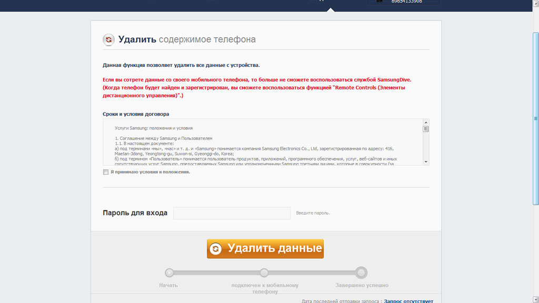Click the page scrollbar down arrow
The height and width of the screenshot is (303, 539).
[x=535, y=299]
